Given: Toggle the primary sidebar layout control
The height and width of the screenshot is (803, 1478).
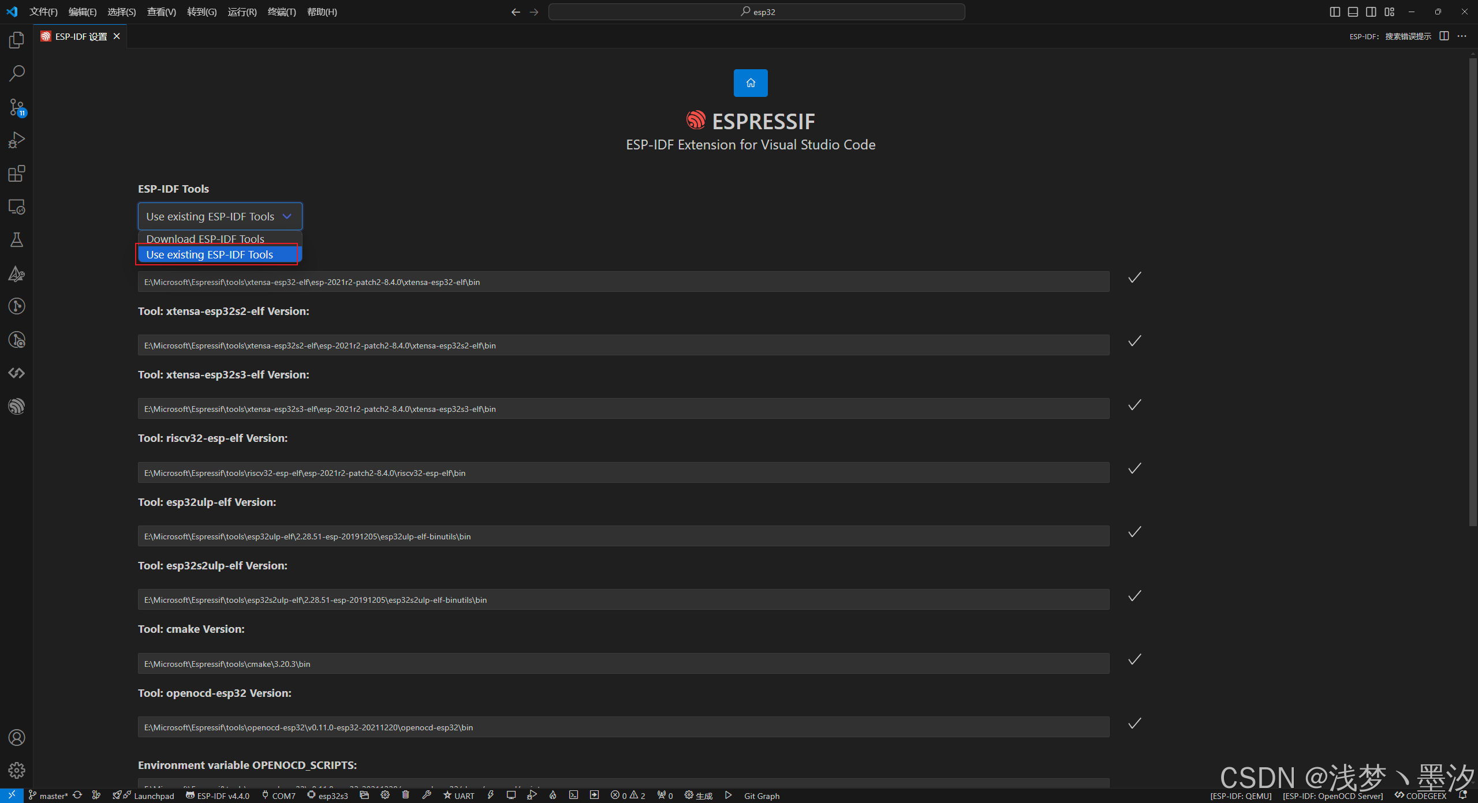Looking at the screenshot, I should coord(1335,12).
